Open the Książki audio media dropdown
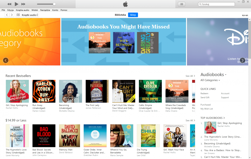 [27, 15]
